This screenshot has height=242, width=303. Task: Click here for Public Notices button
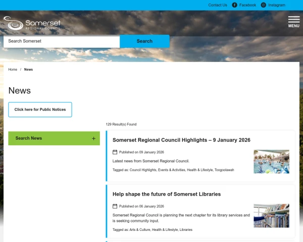pyautogui.click(x=40, y=109)
